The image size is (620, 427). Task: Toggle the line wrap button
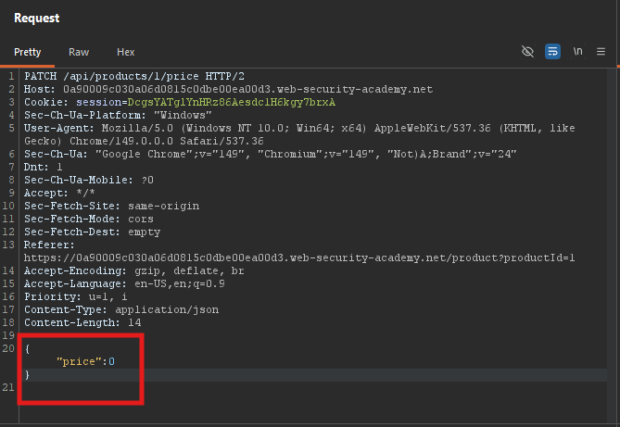pos(552,52)
